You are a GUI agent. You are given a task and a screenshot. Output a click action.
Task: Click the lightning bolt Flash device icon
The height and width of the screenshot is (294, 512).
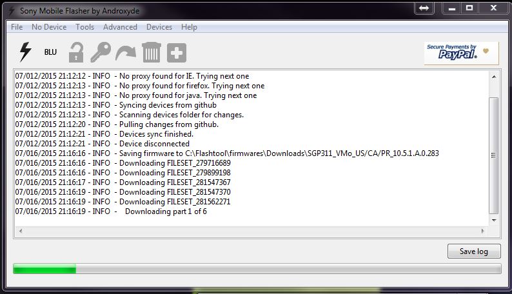tap(25, 52)
